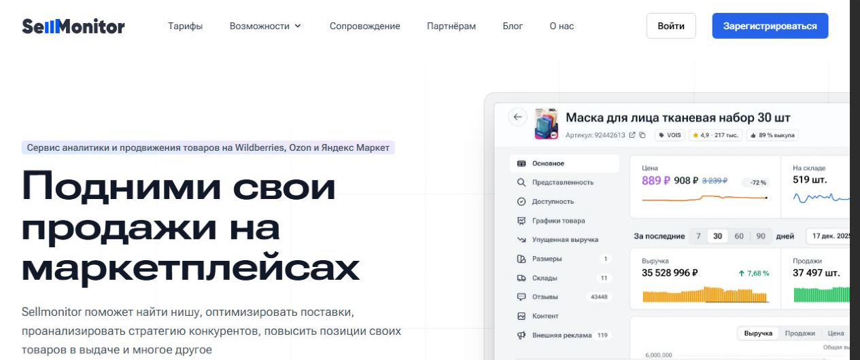Viewport: 860px width, 360px height.
Task: Copy the article number with copy icon
Action: (642, 135)
